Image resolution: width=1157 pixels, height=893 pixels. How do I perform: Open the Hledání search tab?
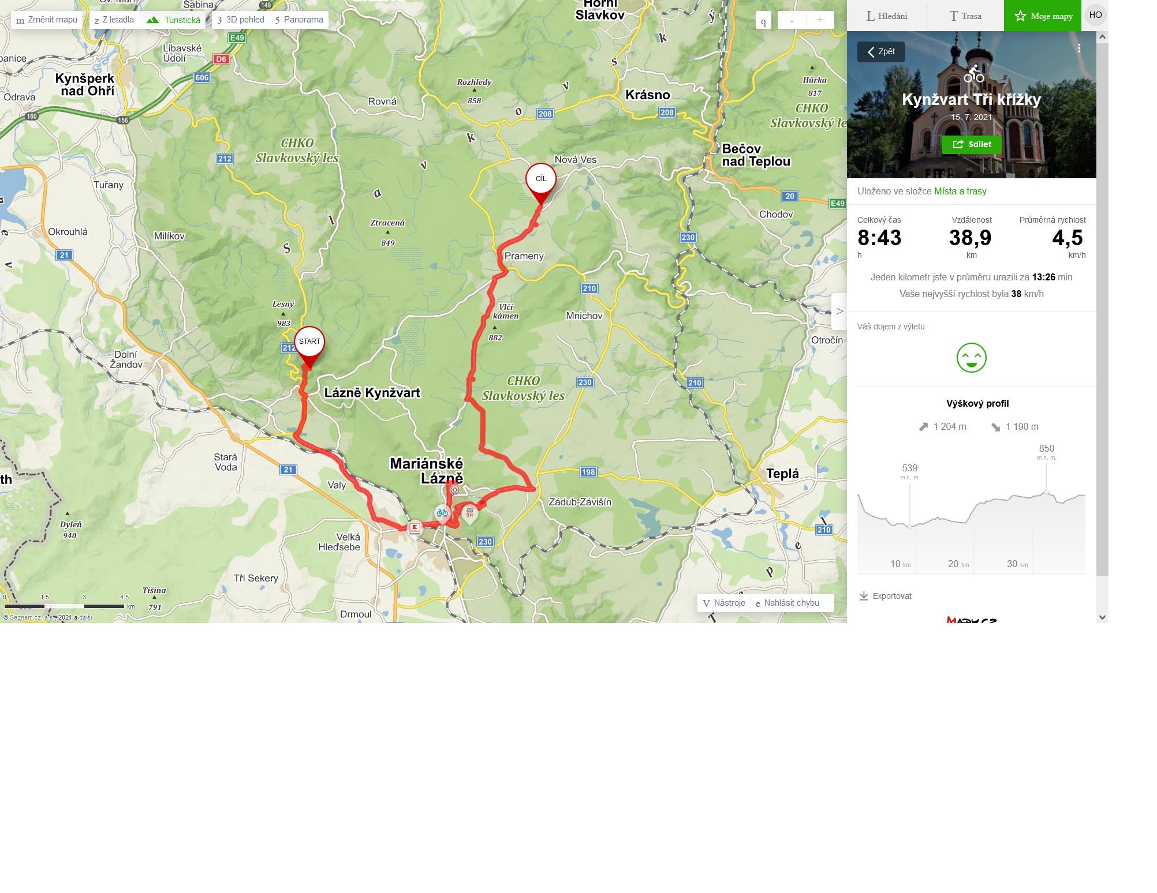click(x=887, y=16)
